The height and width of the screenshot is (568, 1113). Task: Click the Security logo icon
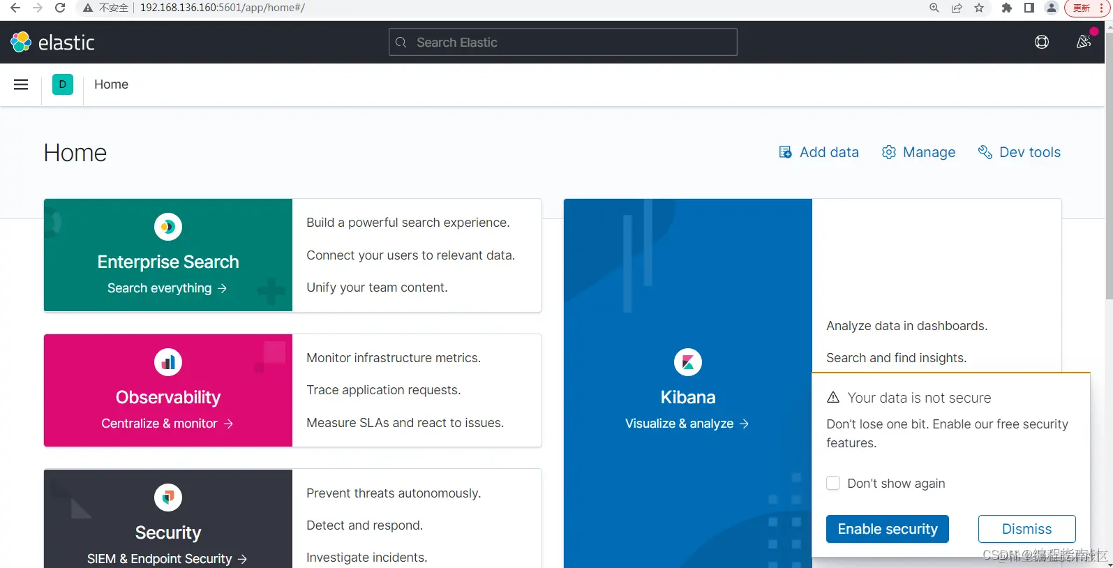click(x=168, y=498)
